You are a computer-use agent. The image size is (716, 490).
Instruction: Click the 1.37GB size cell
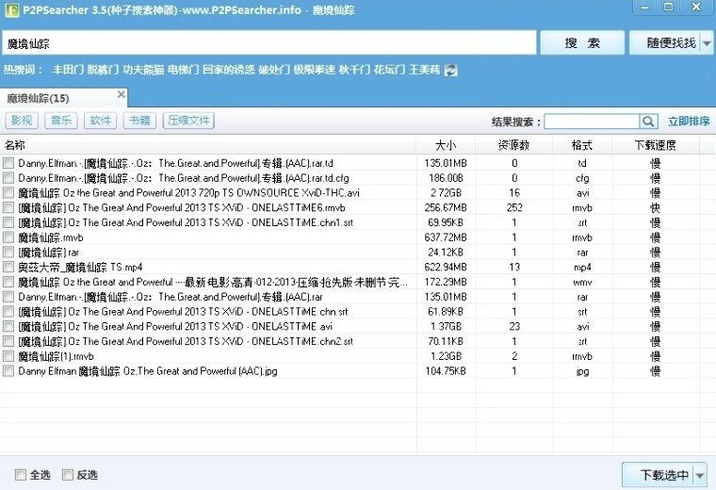(x=446, y=327)
